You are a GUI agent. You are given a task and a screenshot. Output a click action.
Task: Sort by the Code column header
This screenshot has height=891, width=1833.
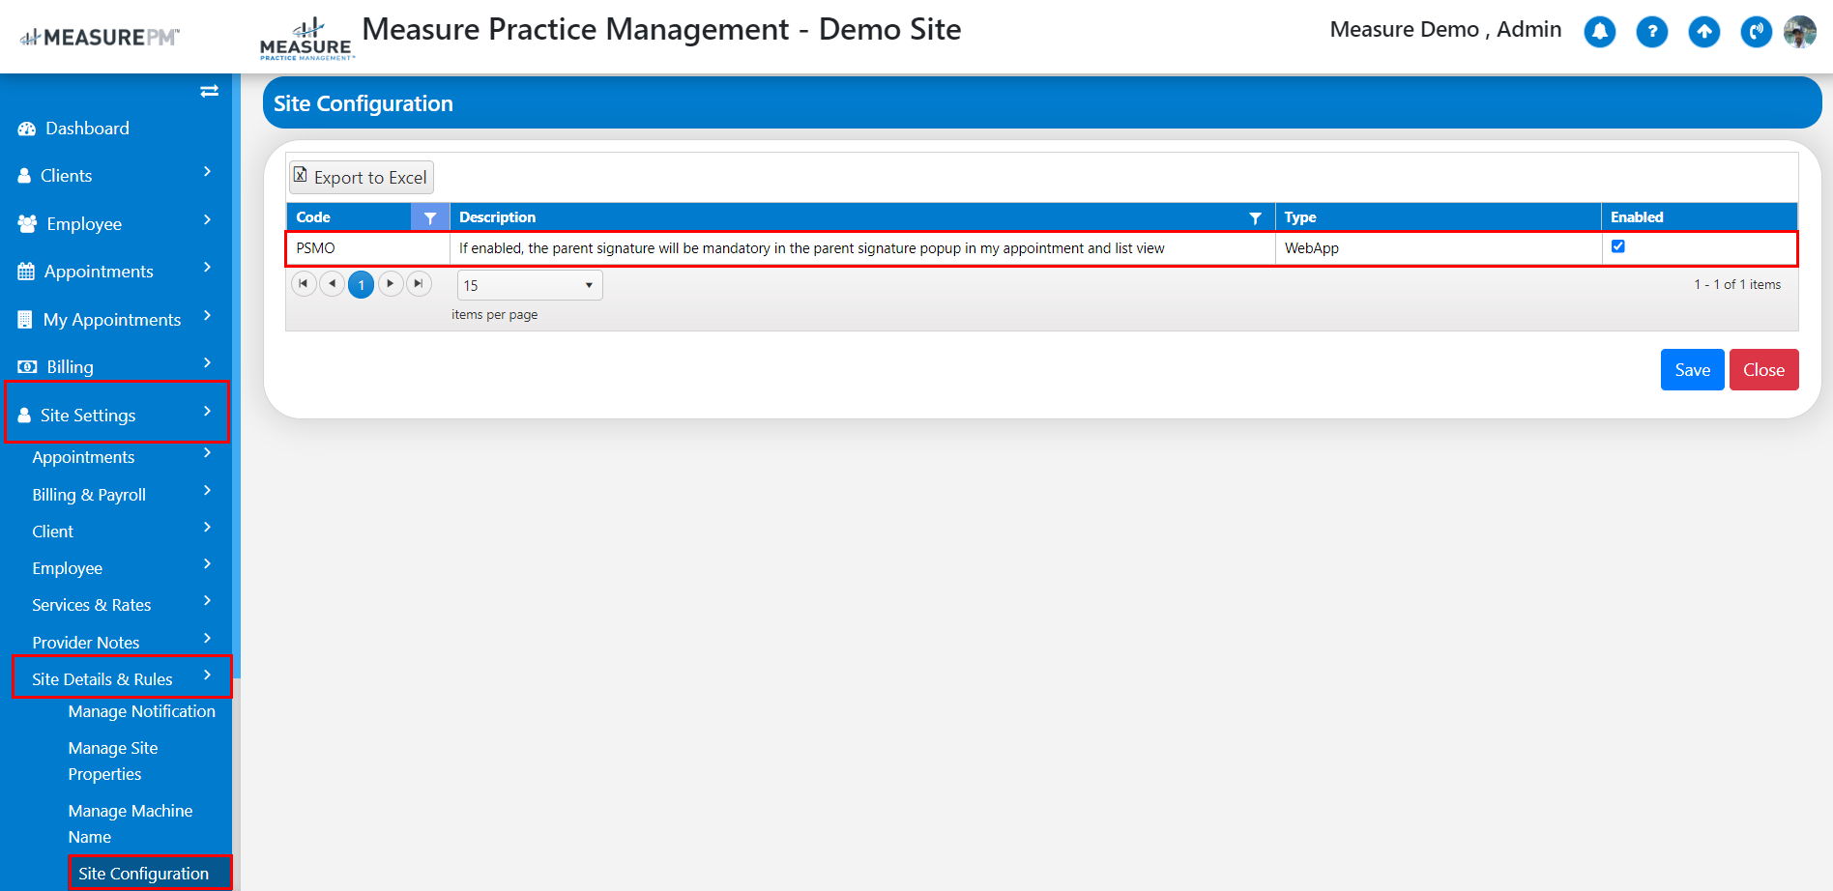click(313, 217)
